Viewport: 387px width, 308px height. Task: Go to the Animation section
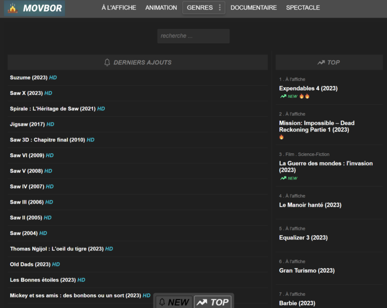pos(161,8)
